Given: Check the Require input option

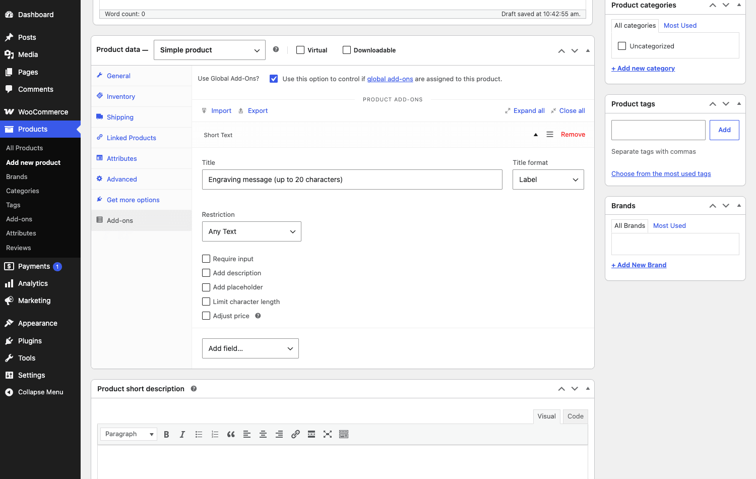Looking at the screenshot, I should [206, 259].
